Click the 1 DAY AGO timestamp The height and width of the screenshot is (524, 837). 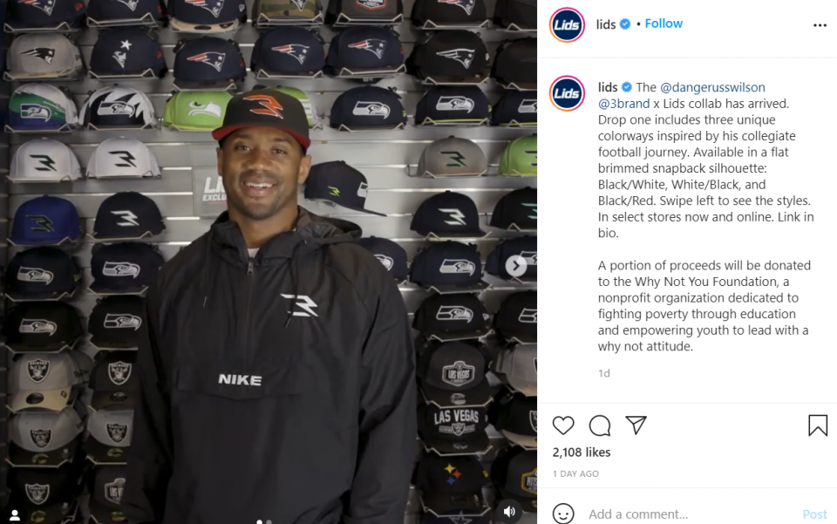coord(575,473)
